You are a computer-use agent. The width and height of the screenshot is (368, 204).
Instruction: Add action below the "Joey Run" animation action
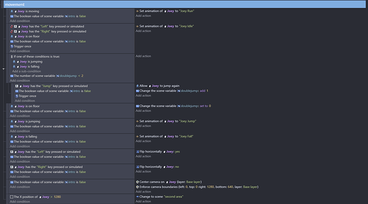point(143,15)
